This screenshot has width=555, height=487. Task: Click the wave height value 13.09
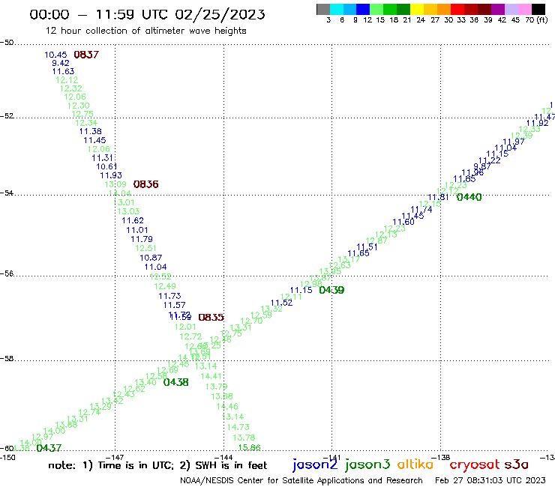point(115,184)
